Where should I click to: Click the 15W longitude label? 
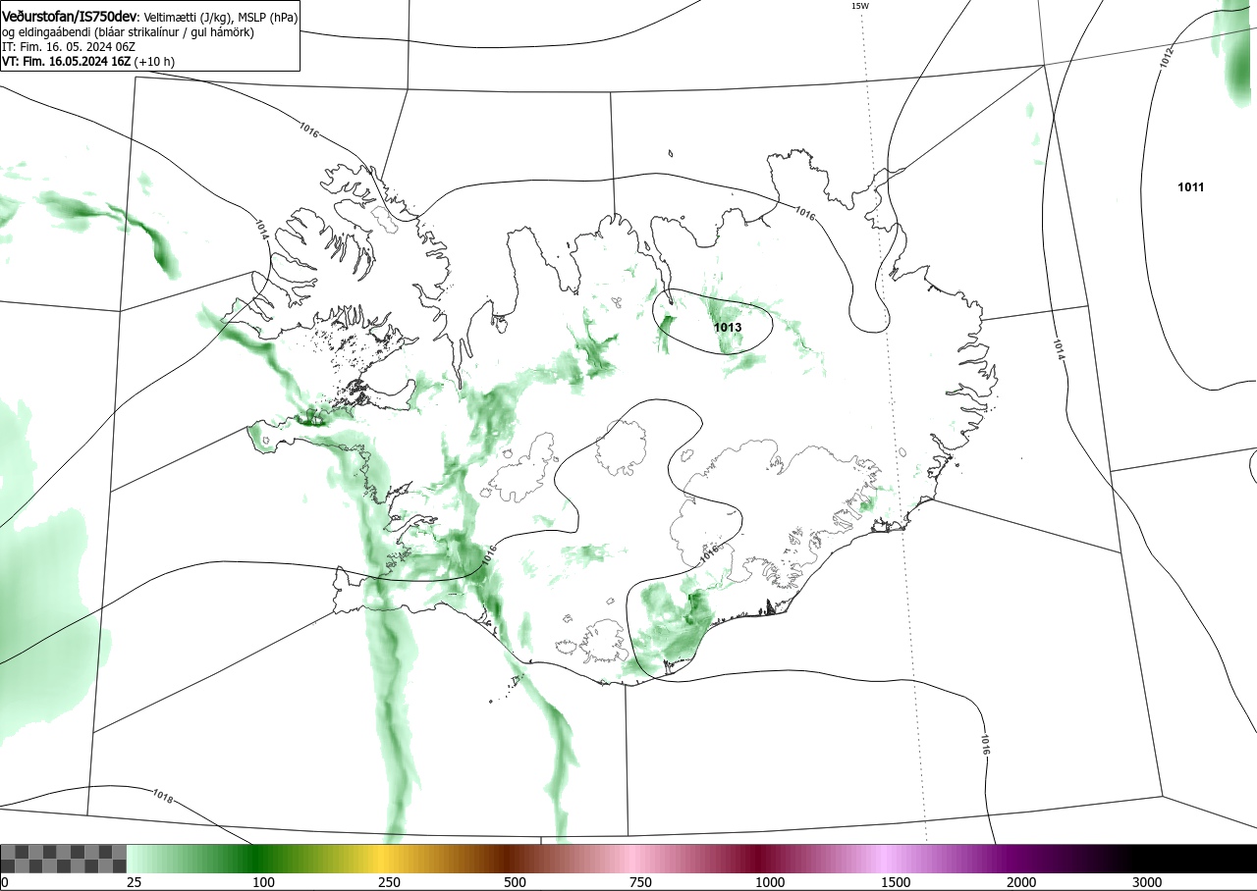click(x=859, y=6)
